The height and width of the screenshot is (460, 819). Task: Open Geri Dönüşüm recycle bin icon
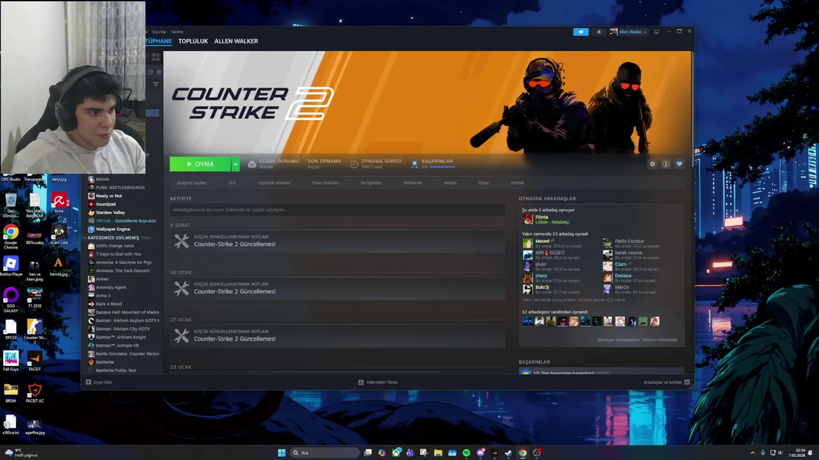pos(11,204)
